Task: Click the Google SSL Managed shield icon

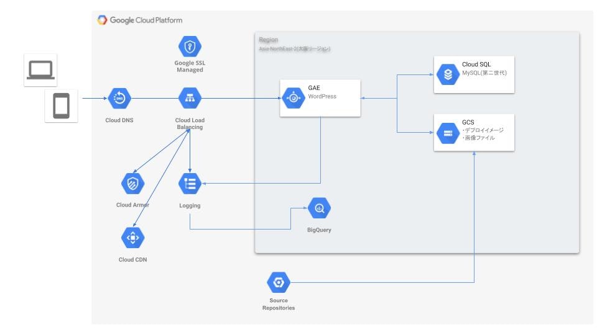Action: click(x=190, y=47)
